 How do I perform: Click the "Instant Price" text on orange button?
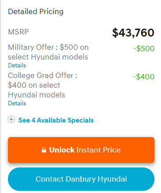click(99, 150)
